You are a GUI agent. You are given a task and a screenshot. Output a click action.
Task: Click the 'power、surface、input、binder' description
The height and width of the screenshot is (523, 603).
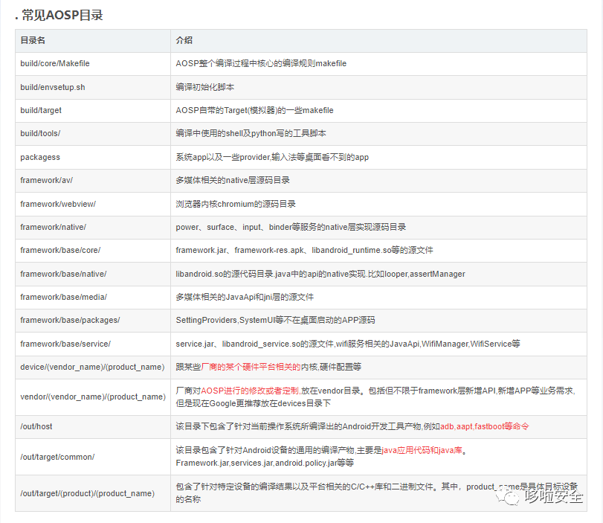(291, 227)
